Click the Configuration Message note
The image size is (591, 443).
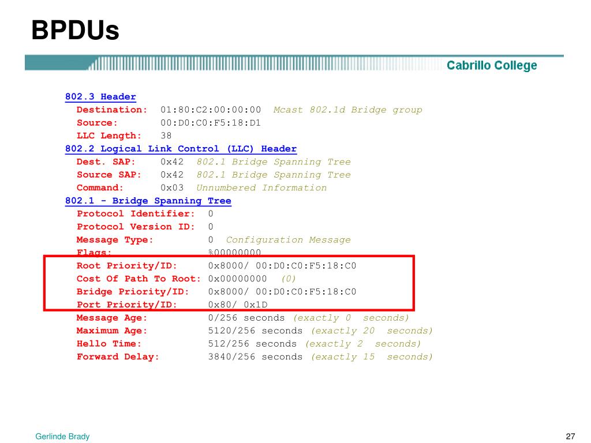pyautogui.click(x=289, y=240)
